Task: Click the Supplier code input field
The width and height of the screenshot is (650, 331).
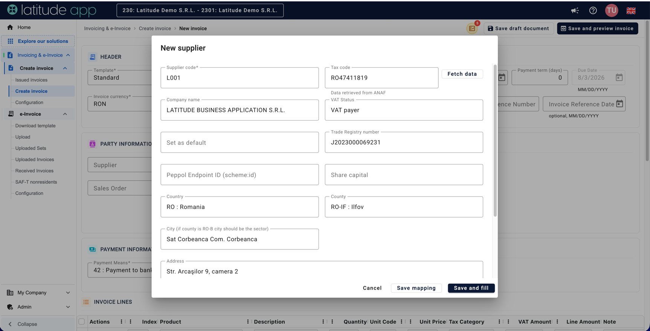Action: click(x=240, y=78)
